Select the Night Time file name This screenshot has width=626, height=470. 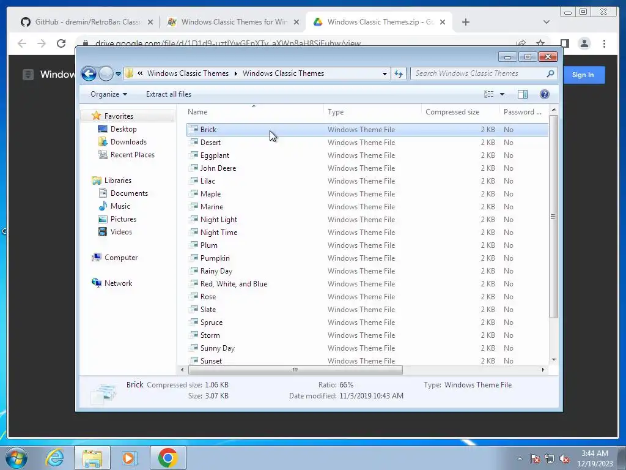[219, 233]
